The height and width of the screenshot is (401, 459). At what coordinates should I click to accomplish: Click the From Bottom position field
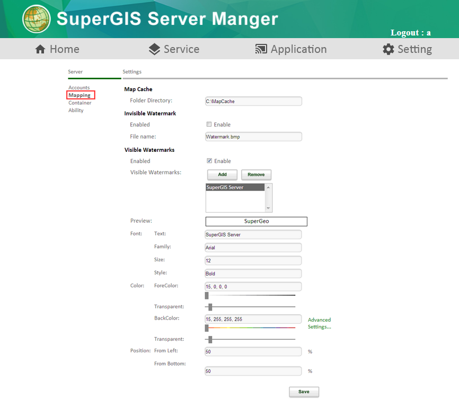click(x=253, y=371)
